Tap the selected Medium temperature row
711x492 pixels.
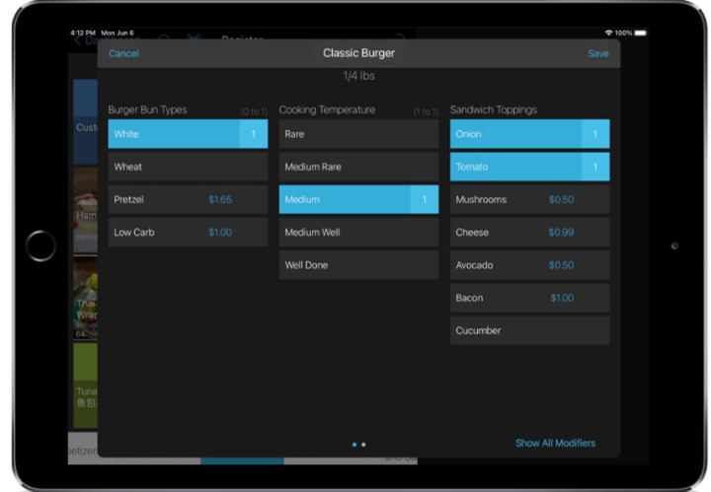(358, 199)
